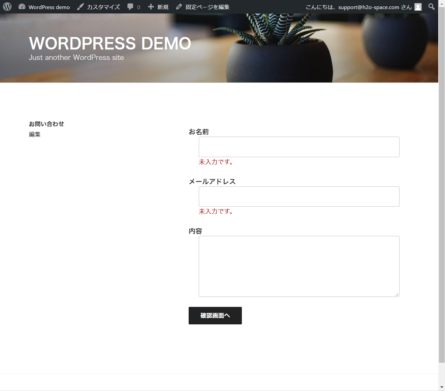Click the 編集 link below お問い合わせ
The image size is (445, 391).
(x=35, y=135)
